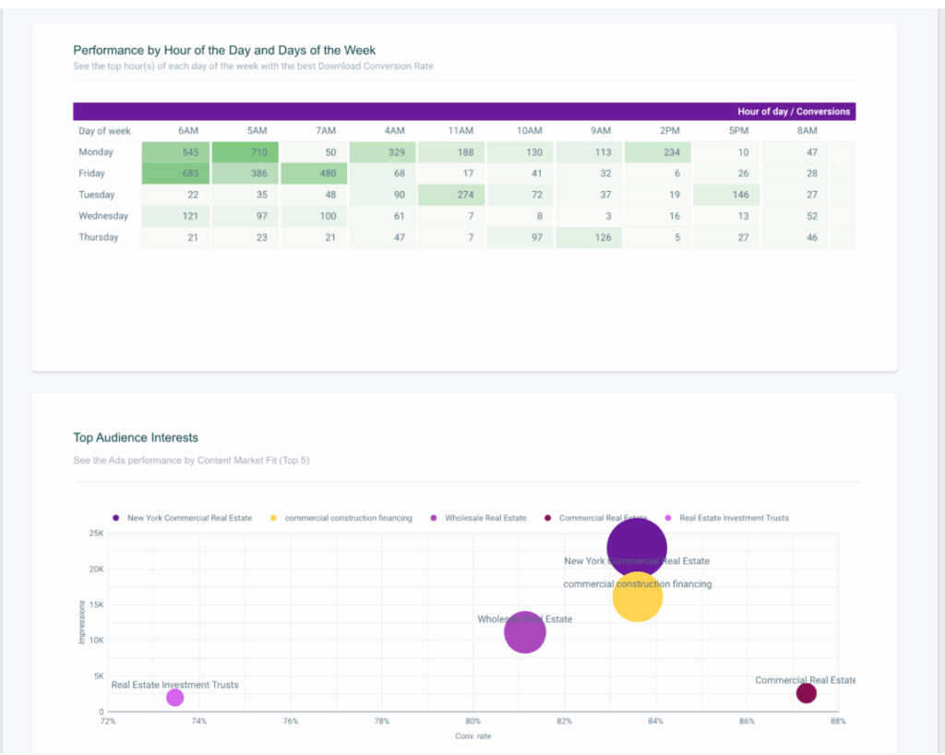The height and width of the screenshot is (755, 945).
Task: Sort by the Day of week column header
Action: (104, 131)
